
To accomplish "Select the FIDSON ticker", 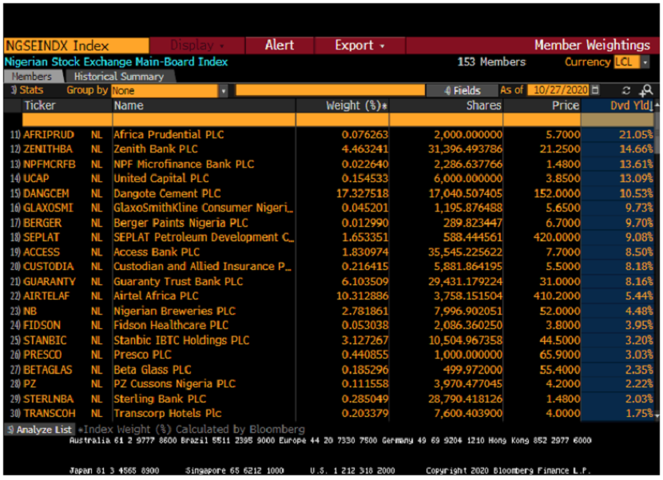I will [x=42, y=326].
